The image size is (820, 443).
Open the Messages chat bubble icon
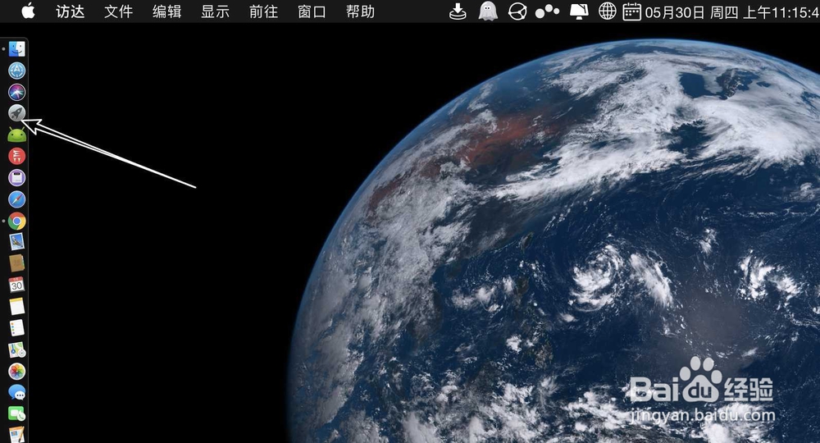[16, 393]
